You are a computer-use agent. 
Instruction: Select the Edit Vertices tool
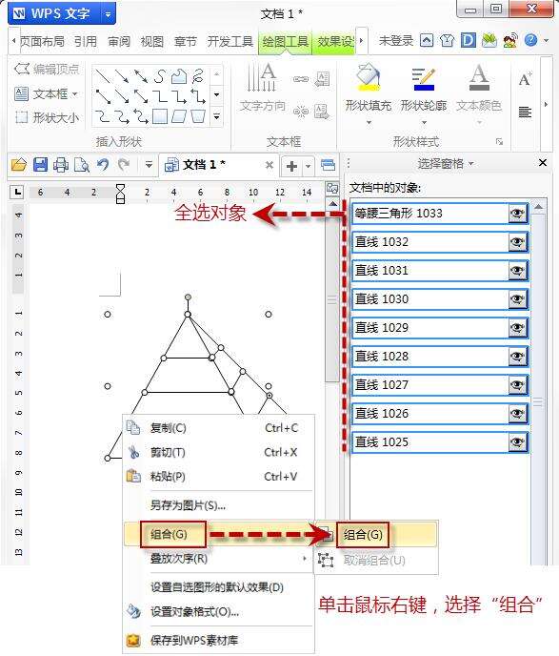tap(47, 69)
